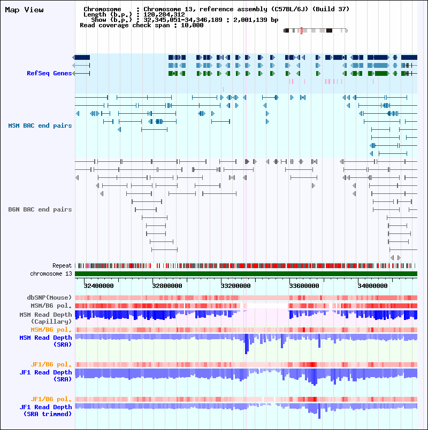Viewport: 428px width, 430px height.
Task: Click the leftmost green RefSeq gene line
Action: point(81,74)
